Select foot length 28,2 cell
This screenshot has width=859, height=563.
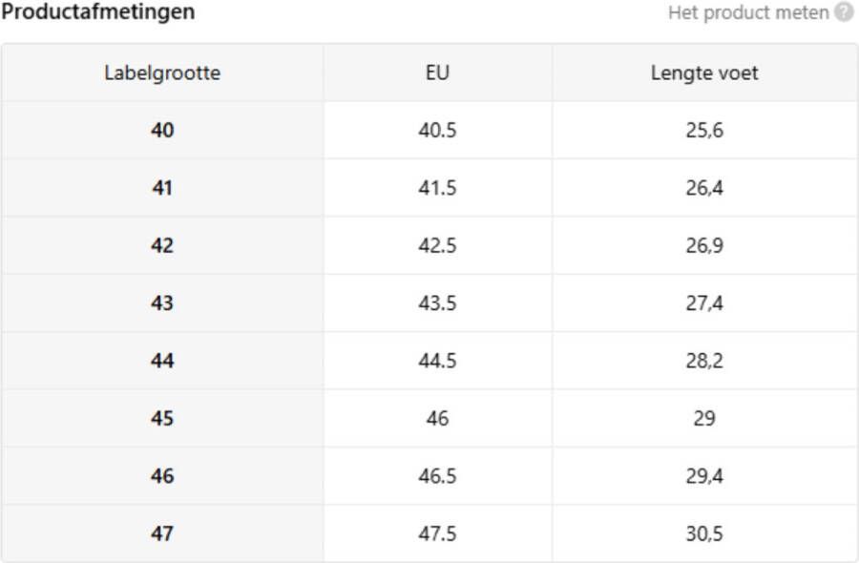[x=704, y=361]
